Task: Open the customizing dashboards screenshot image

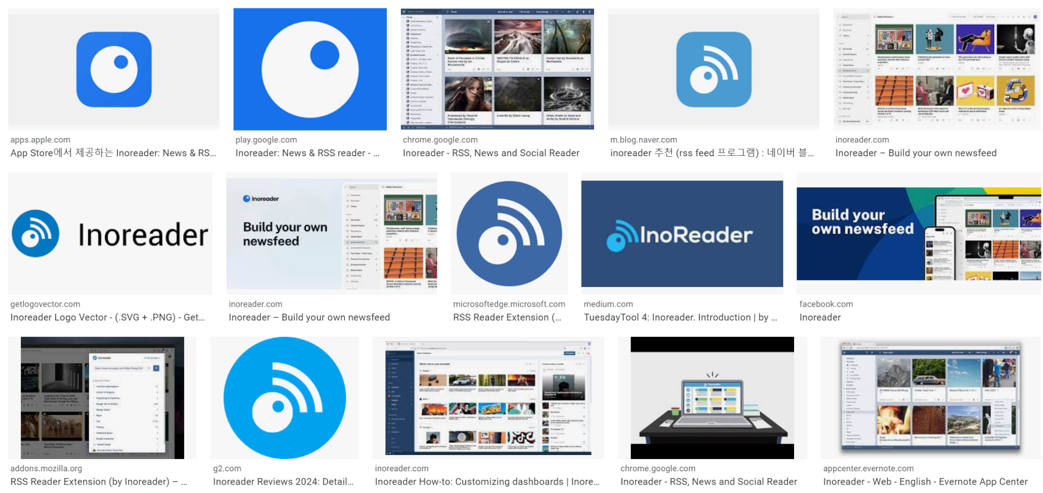Action: coord(488,398)
